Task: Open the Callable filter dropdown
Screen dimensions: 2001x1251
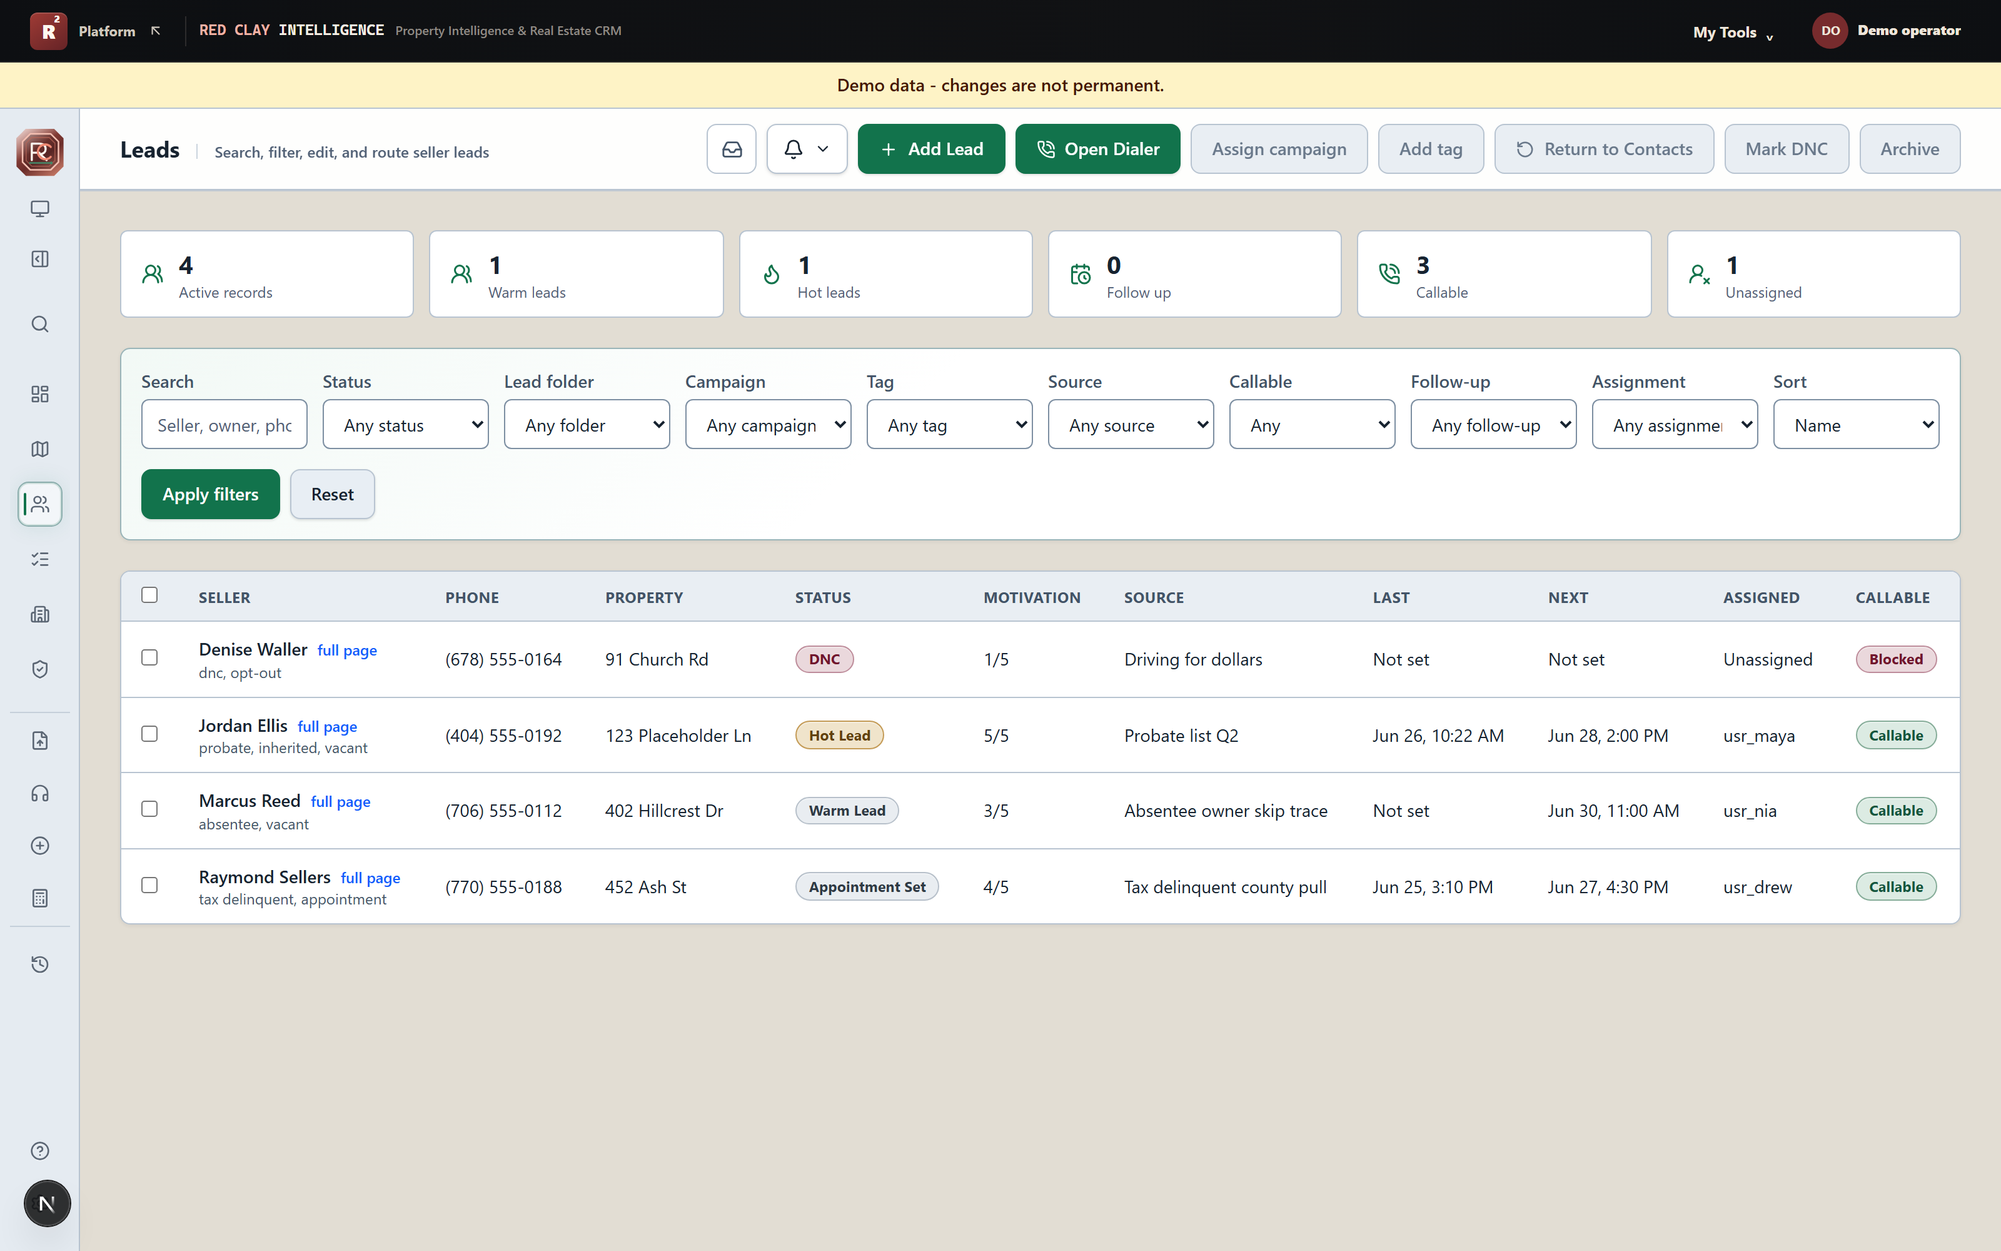Action: click(1313, 425)
